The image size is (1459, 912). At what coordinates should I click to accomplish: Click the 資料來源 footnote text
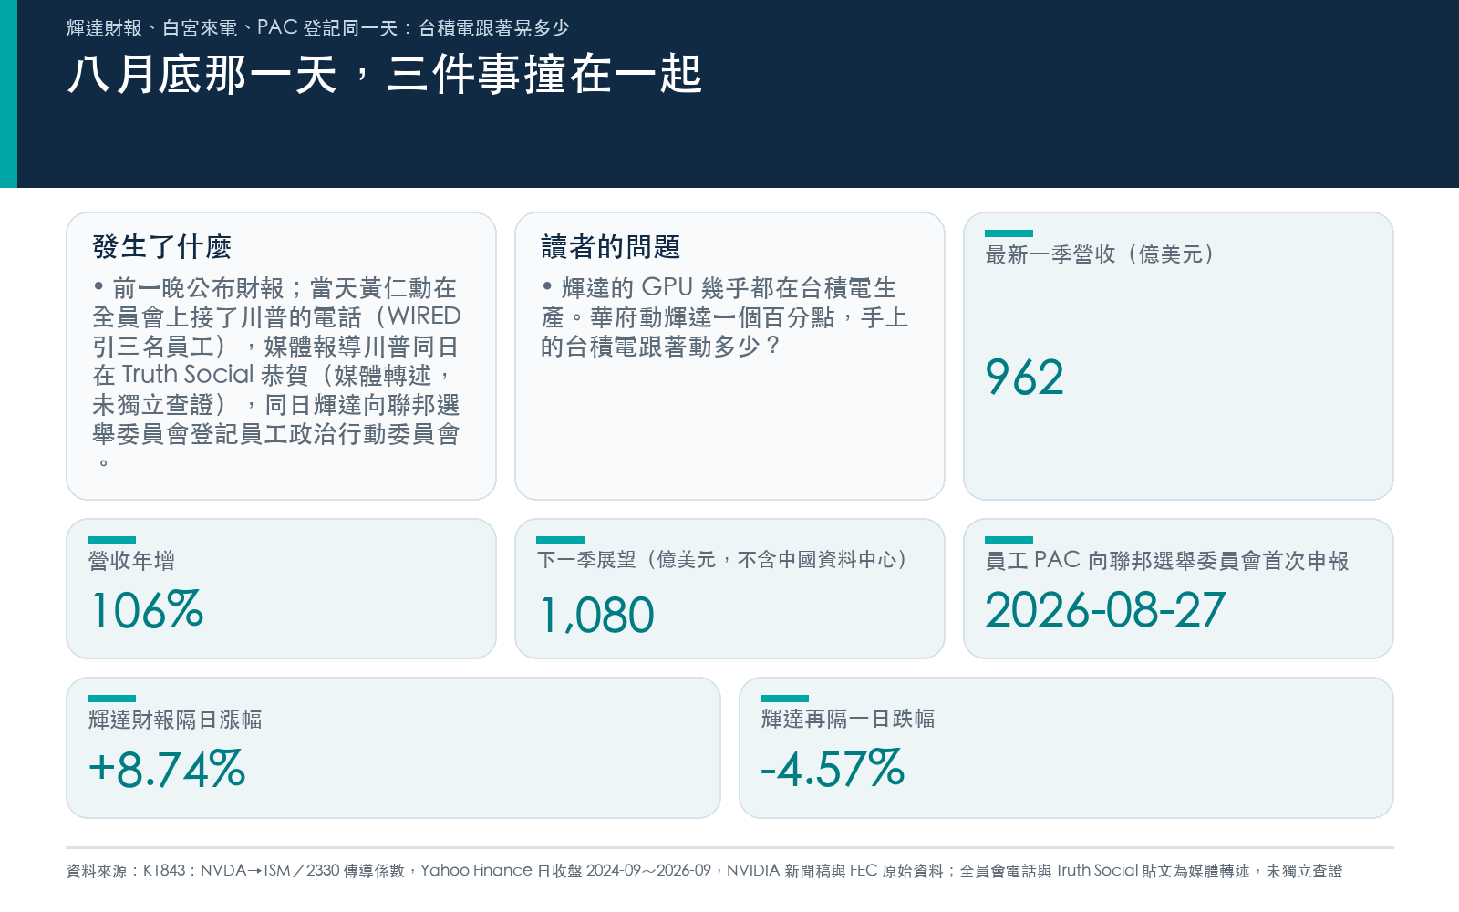tap(704, 871)
